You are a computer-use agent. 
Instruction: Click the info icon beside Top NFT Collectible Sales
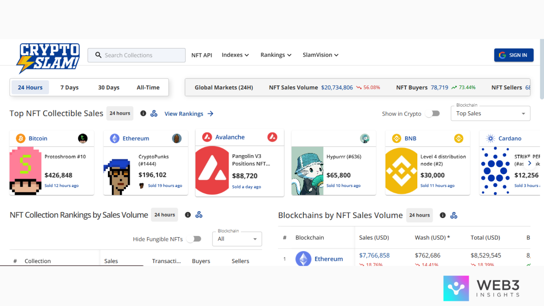[143, 113]
